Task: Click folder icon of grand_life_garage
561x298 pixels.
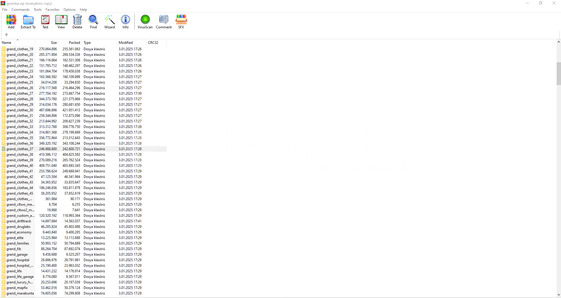Action: coord(4,277)
